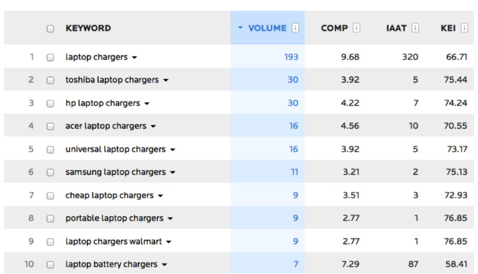Open the volume value 11 link
This screenshot has width=478, height=274.
295,172
